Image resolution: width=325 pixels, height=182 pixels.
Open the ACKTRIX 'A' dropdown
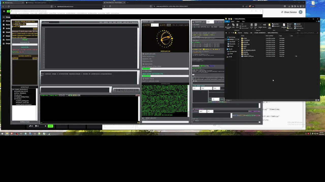pyautogui.click(x=155, y=25)
